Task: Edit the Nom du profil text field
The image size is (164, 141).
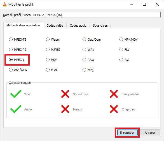Action: [92, 15]
